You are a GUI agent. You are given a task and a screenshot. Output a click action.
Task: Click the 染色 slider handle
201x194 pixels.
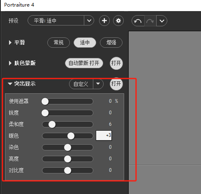pyautogui.click(x=67, y=148)
